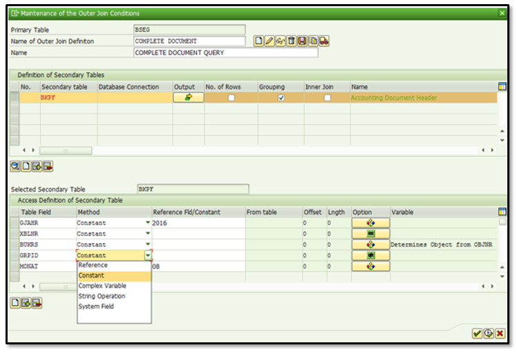Confirm with the green checkmark icon
The image size is (517, 352).
pyautogui.click(x=477, y=333)
